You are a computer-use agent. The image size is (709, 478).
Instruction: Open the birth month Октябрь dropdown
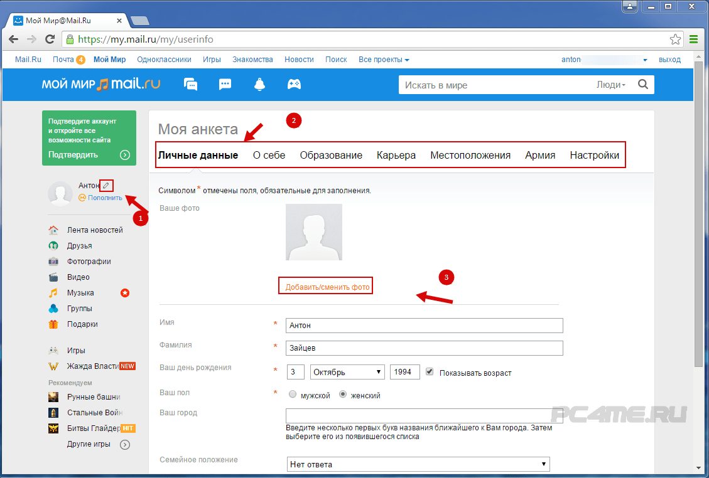click(x=347, y=372)
